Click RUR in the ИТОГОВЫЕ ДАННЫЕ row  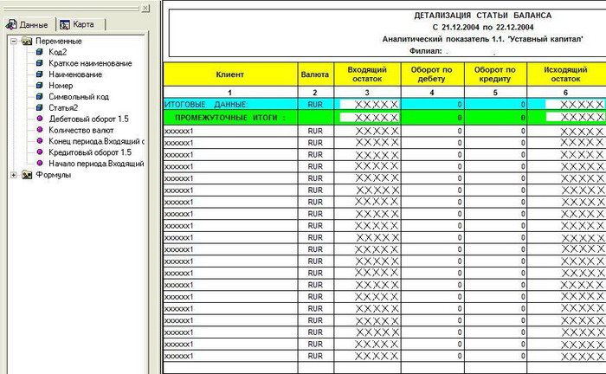315,104
